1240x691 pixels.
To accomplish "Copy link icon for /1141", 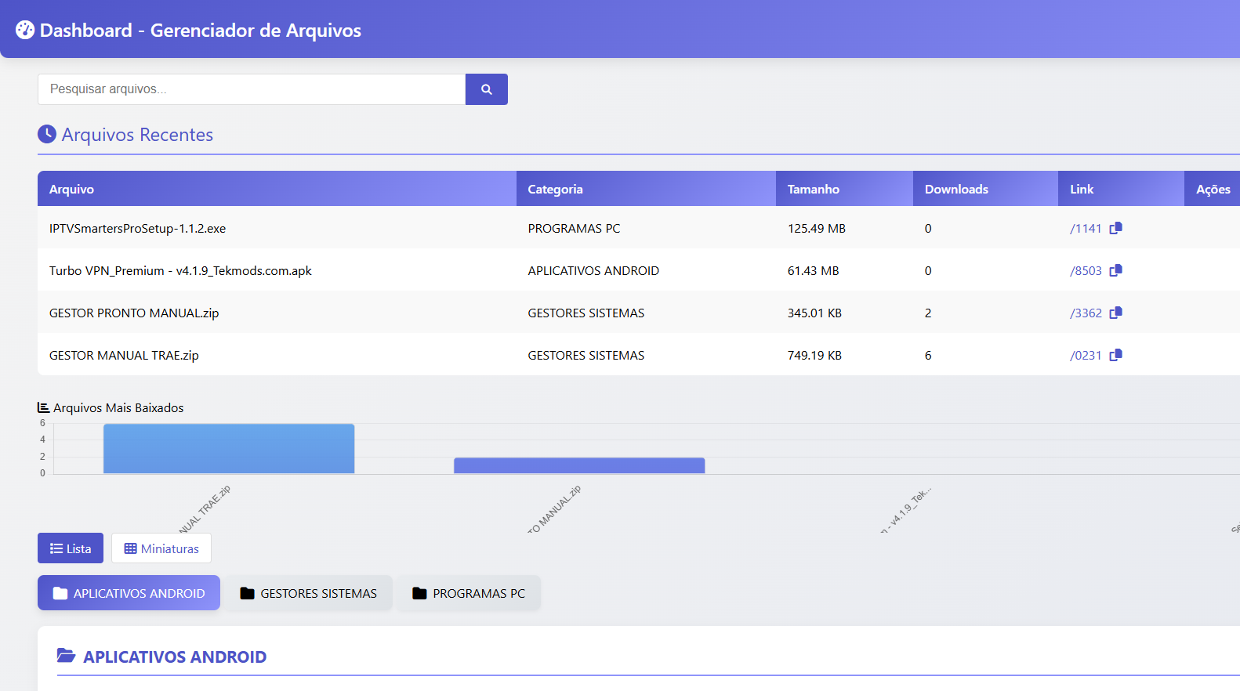I will (x=1116, y=228).
